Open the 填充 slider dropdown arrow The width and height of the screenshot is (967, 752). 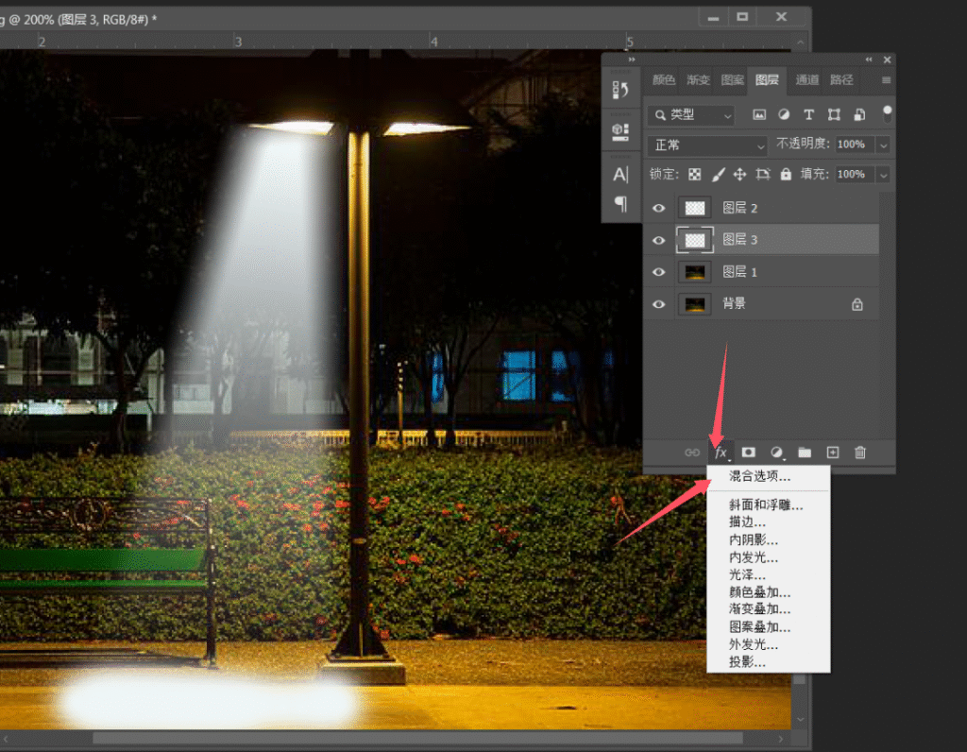884,175
